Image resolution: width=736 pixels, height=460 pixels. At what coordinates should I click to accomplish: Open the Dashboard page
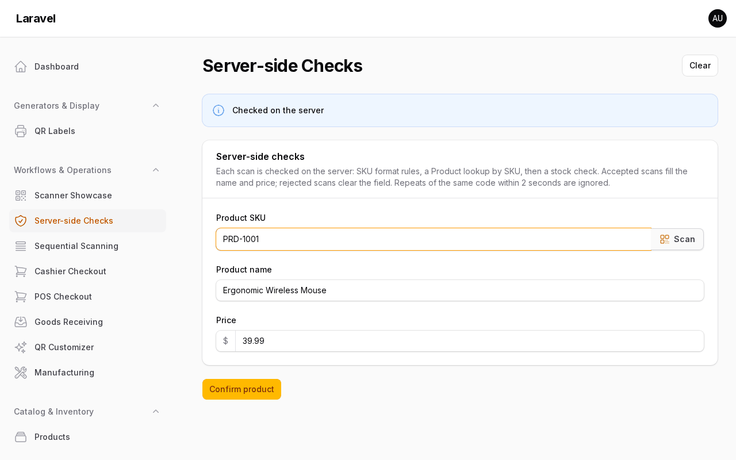(x=87, y=67)
